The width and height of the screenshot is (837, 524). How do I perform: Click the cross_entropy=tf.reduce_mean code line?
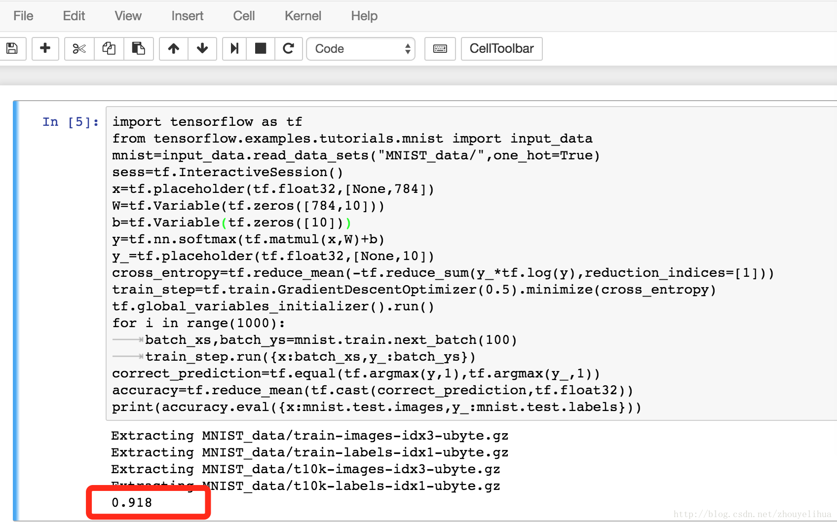pyautogui.click(x=443, y=273)
